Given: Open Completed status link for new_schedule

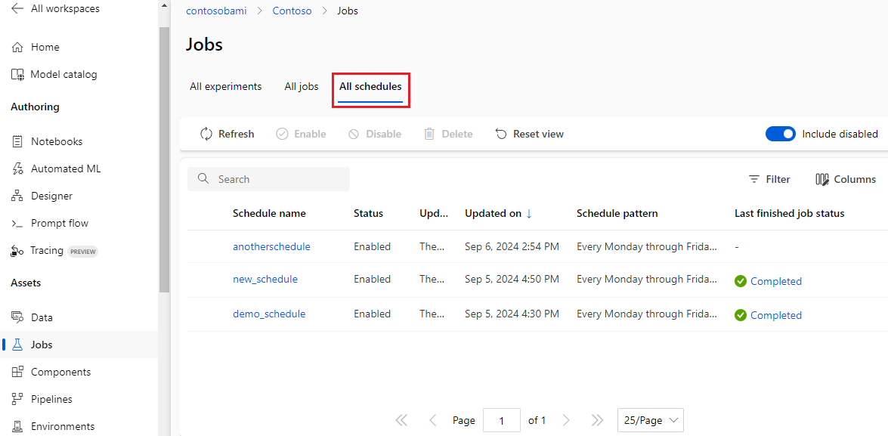Looking at the screenshot, I should pos(775,281).
